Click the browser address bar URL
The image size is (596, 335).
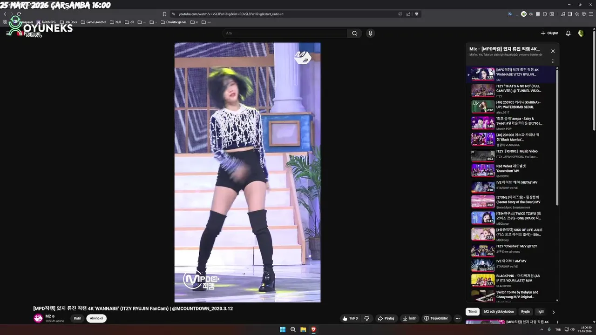(x=231, y=14)
